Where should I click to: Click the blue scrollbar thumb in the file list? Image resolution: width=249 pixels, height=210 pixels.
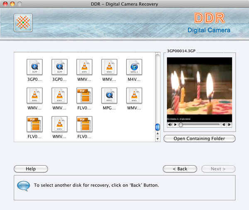coord(157,127)
